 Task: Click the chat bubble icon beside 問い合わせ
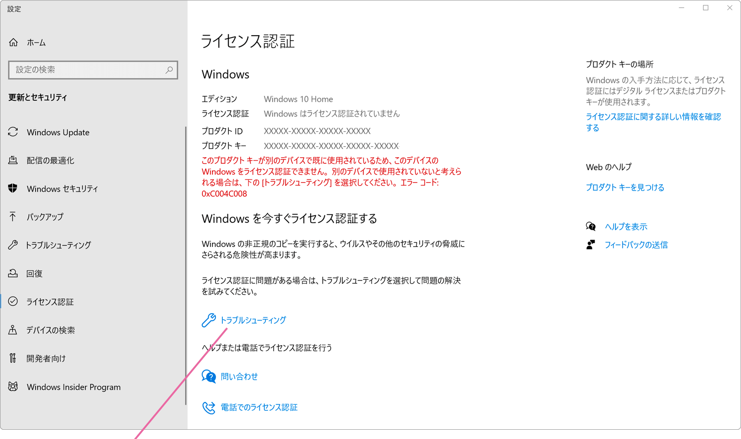pos(209,377)
